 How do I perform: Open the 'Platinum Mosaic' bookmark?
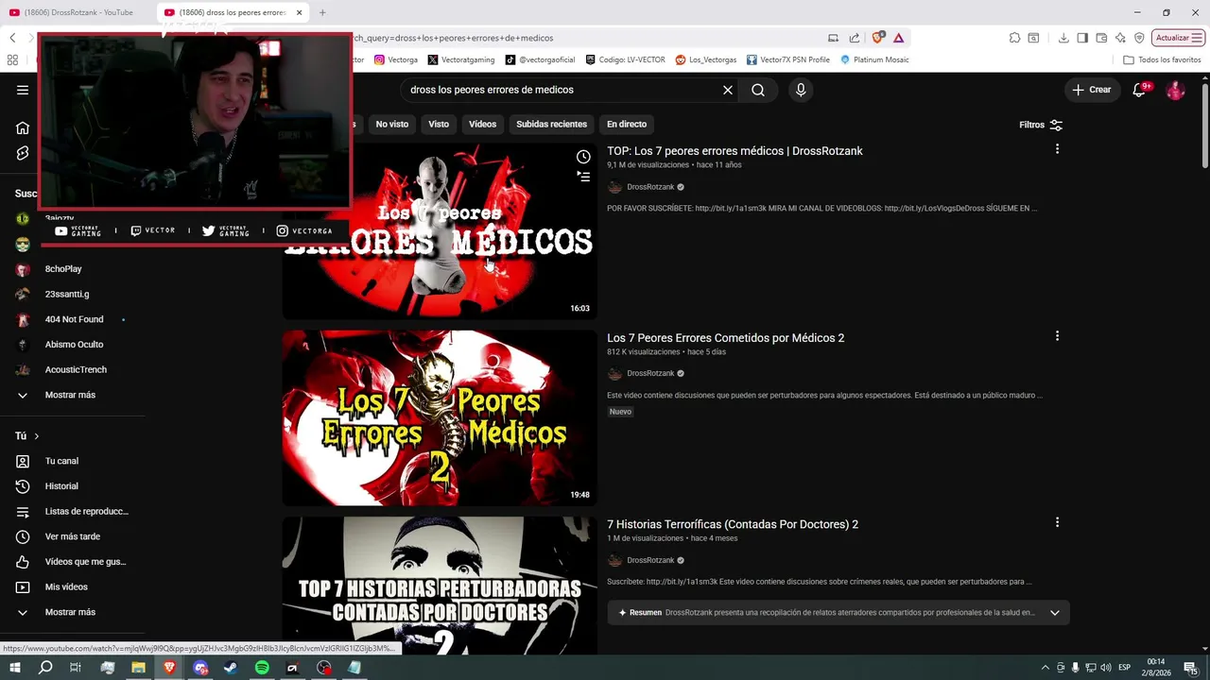click(x=874, y=59)
